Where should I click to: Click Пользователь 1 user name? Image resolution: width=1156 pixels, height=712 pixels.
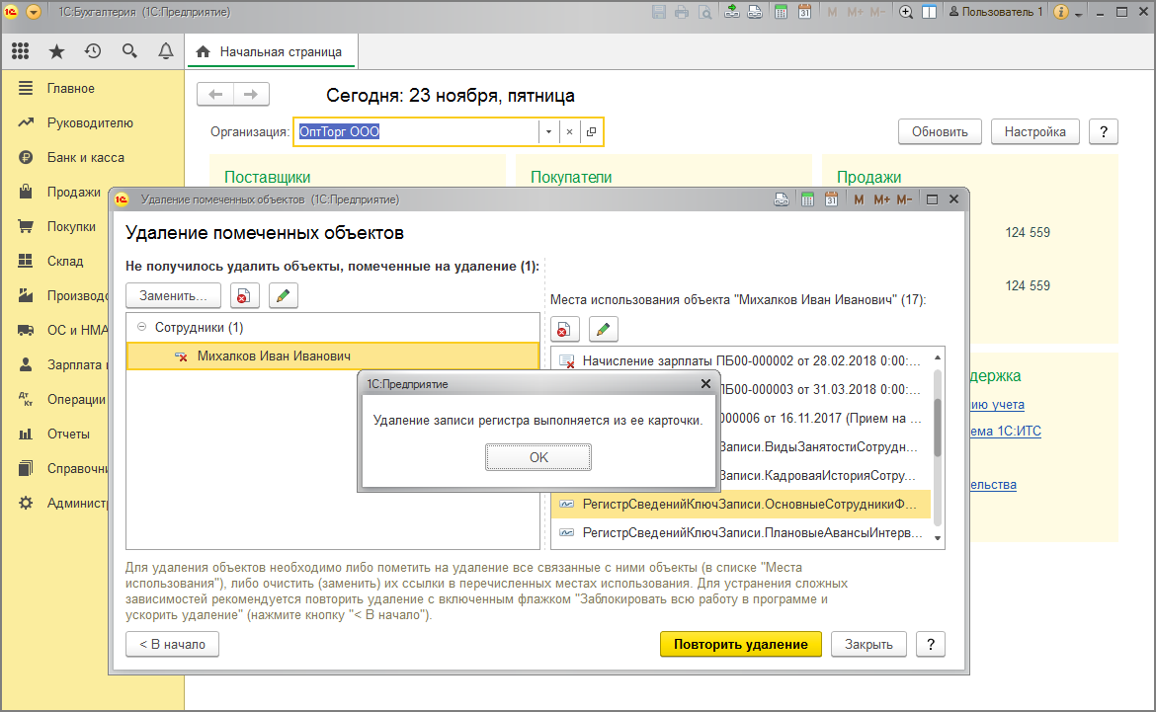pyautogui.click(x=996, y=12)
